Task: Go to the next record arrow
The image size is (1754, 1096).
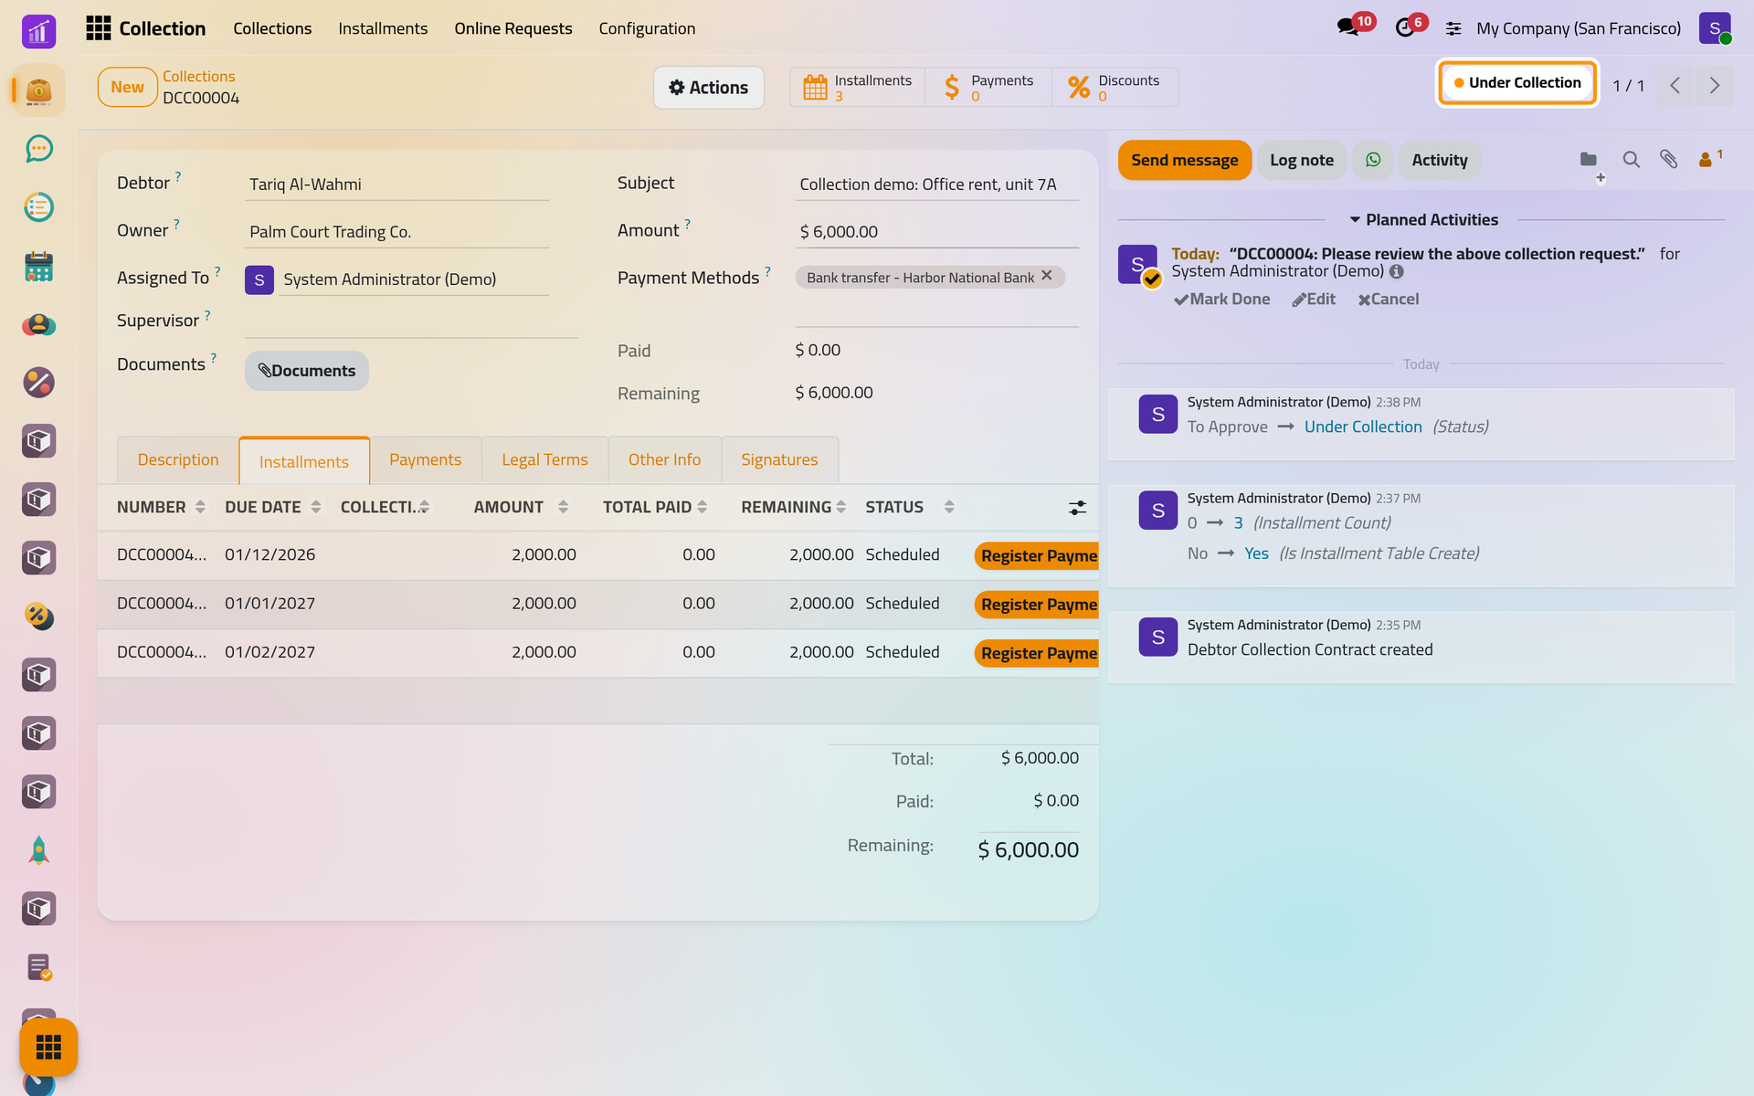Action: [x=1715, y=85]
